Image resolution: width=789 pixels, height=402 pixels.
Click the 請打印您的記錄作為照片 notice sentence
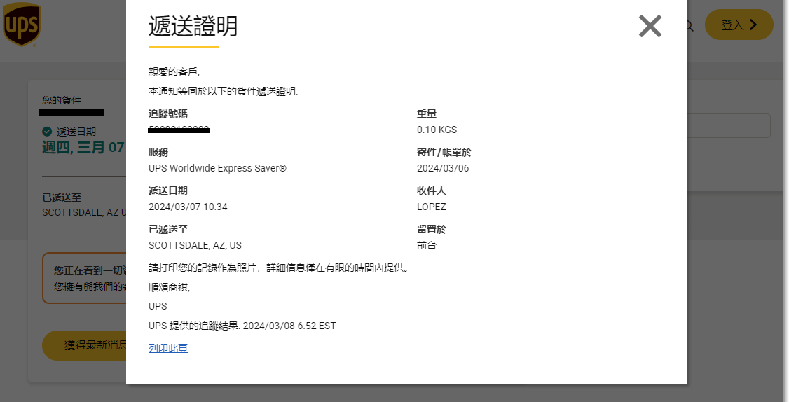click(x=281, y=268)
